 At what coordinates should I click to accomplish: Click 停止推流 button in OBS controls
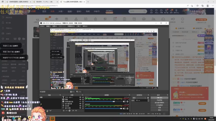pyautogui.click(x=159, y=98)
